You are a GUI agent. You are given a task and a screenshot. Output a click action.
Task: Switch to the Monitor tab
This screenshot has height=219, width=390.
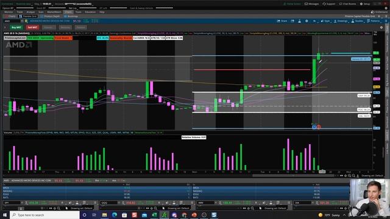point(9,12)
